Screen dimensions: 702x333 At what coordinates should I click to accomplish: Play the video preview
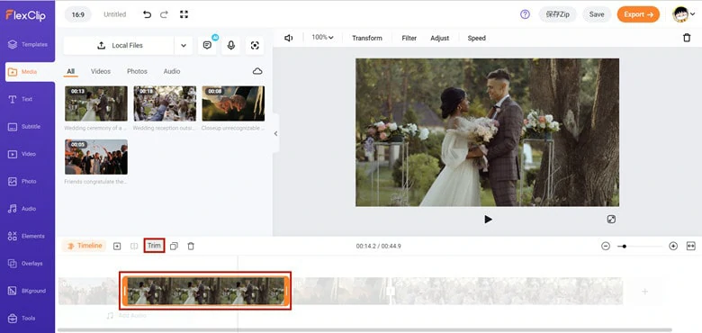click(x=488, y=219)
